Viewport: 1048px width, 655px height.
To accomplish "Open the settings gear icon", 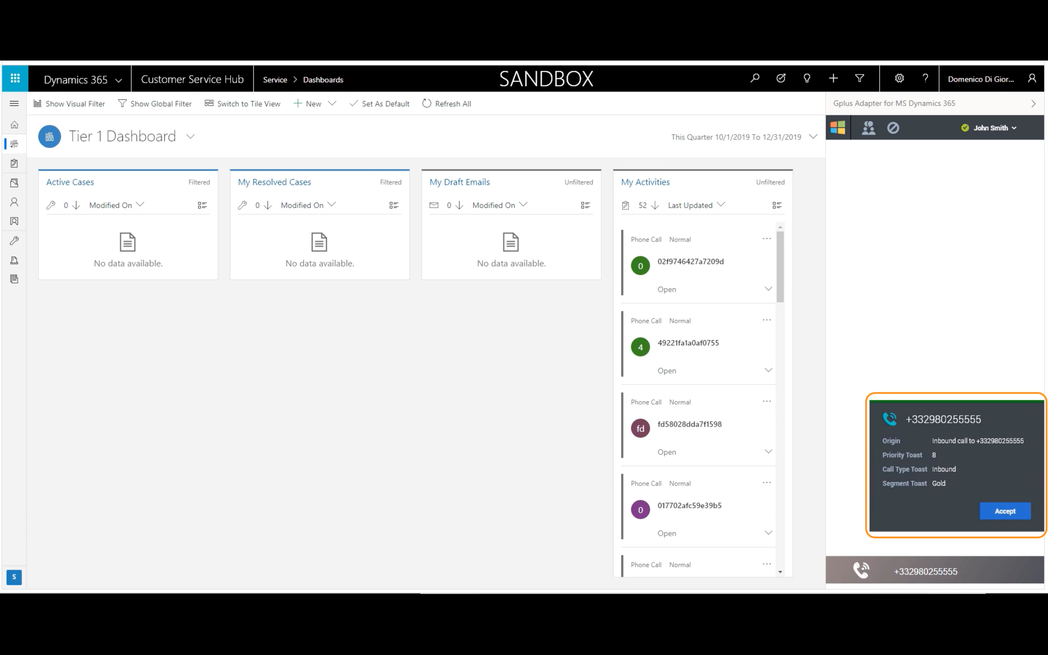I will click(x=899, y=78).
